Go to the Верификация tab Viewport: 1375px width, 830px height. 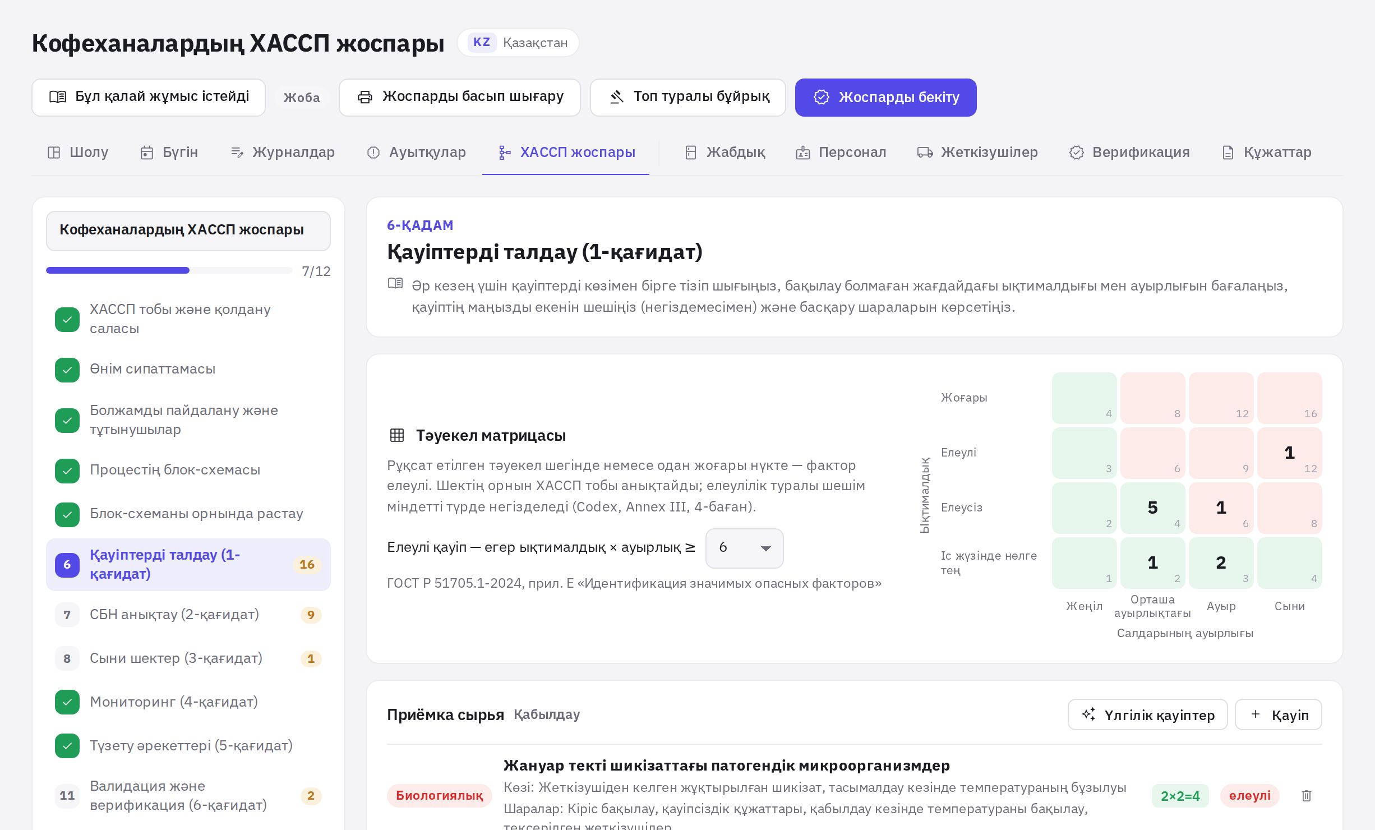coord(1129,153)
